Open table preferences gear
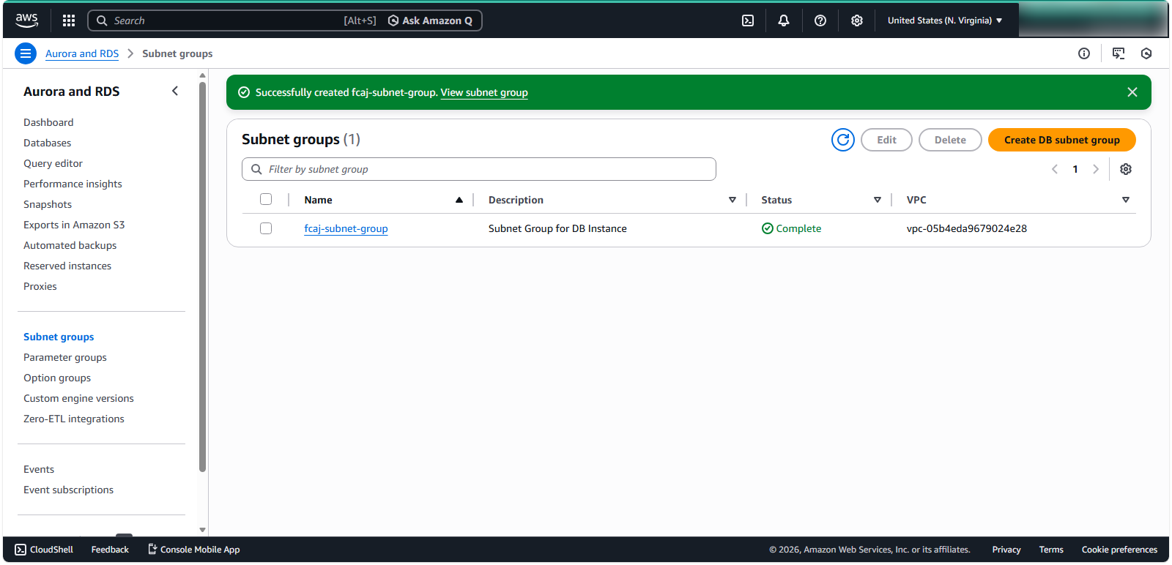 click(x=1126, y=169)
